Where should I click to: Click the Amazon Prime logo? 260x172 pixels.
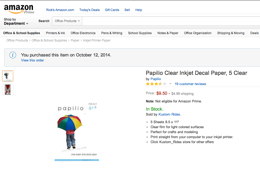point(19,9)
